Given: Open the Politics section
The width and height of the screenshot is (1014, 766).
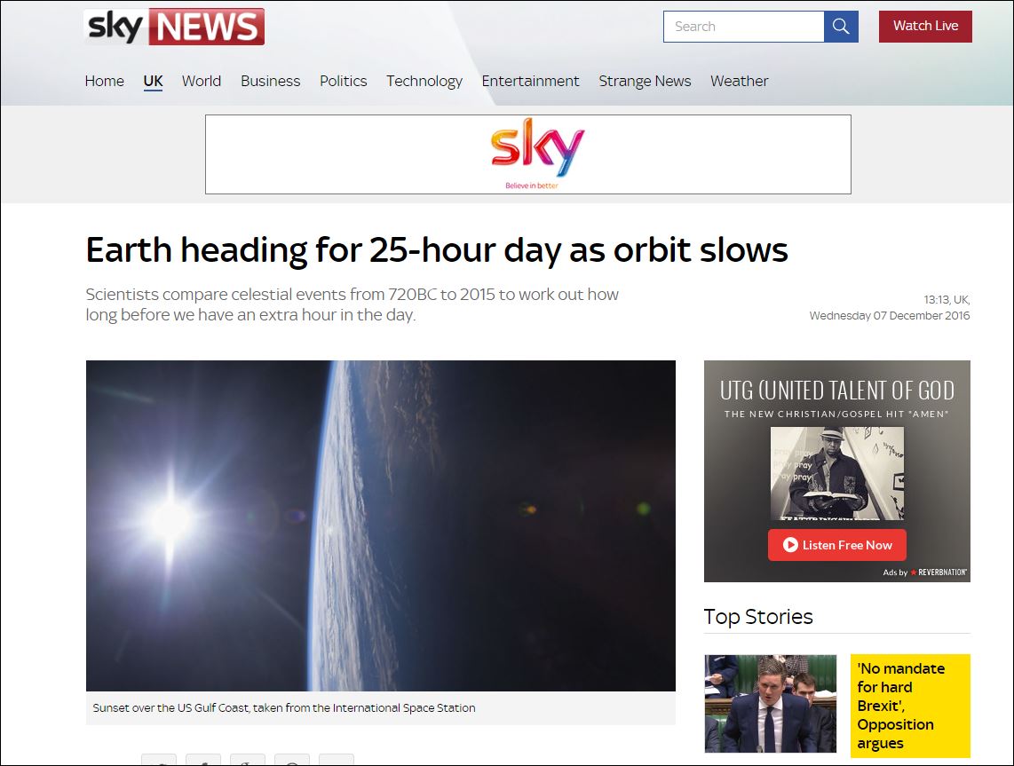Looking at the screenshot, I should [344, 81].
